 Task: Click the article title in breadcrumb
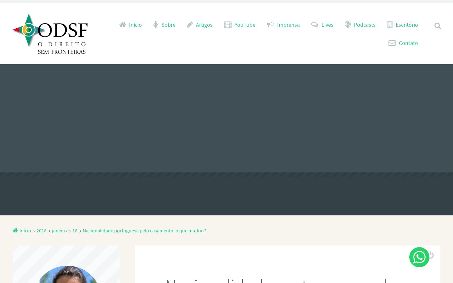pyautogui.click(x=144, y=230)
